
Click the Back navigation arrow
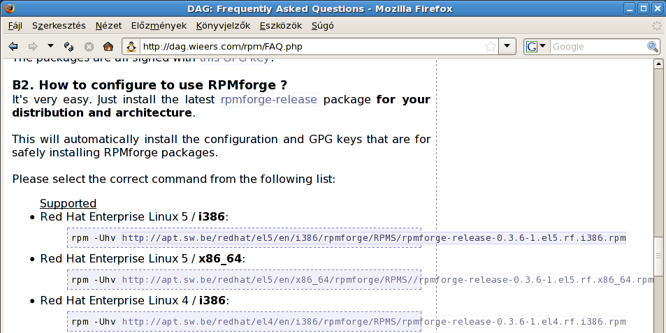(x=13, y=47)
